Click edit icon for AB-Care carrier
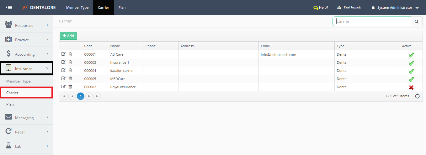The image size is (426, 155). pos(64,54)
